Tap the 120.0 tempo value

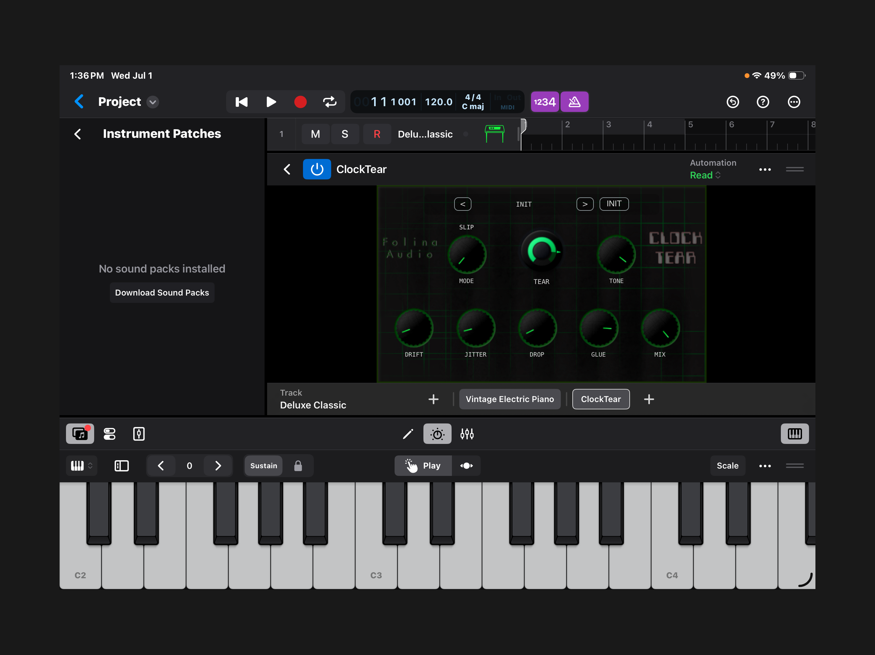(x=439, y=102)
